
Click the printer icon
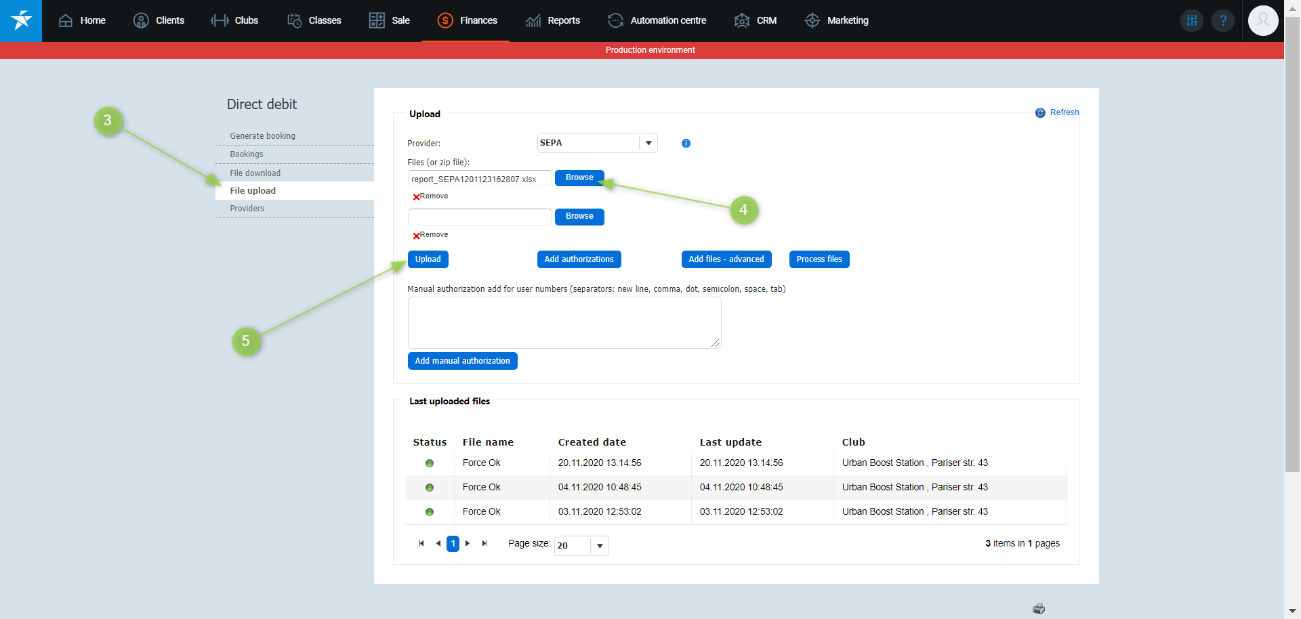click(1038, 609)
